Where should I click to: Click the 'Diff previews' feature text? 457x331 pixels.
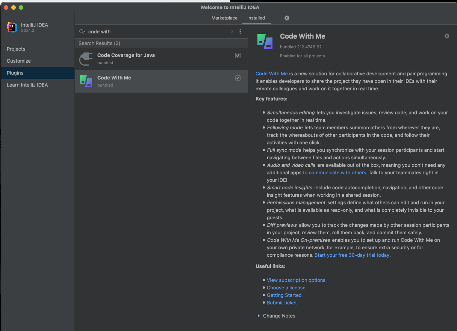pos(282,225)
